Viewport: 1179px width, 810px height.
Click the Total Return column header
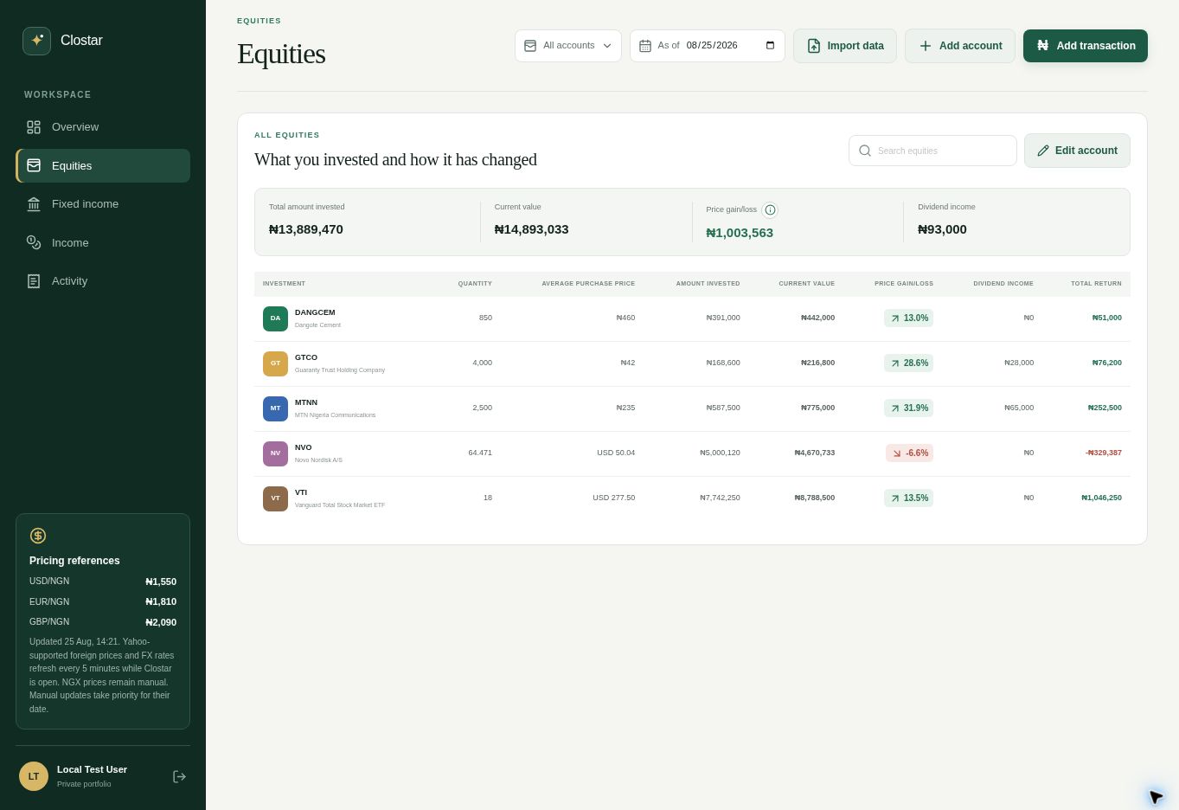click(x=1096, y=284)
